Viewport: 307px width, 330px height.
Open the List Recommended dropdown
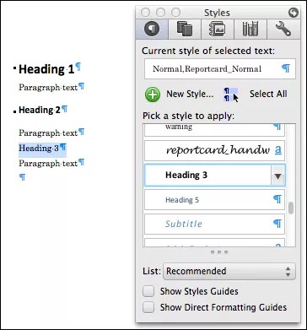[229, 271]
